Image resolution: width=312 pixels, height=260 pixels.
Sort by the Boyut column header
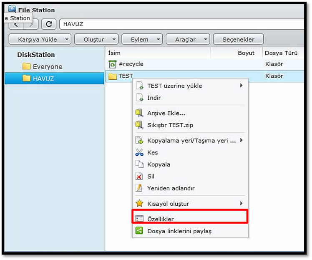[x=246, y=53]
